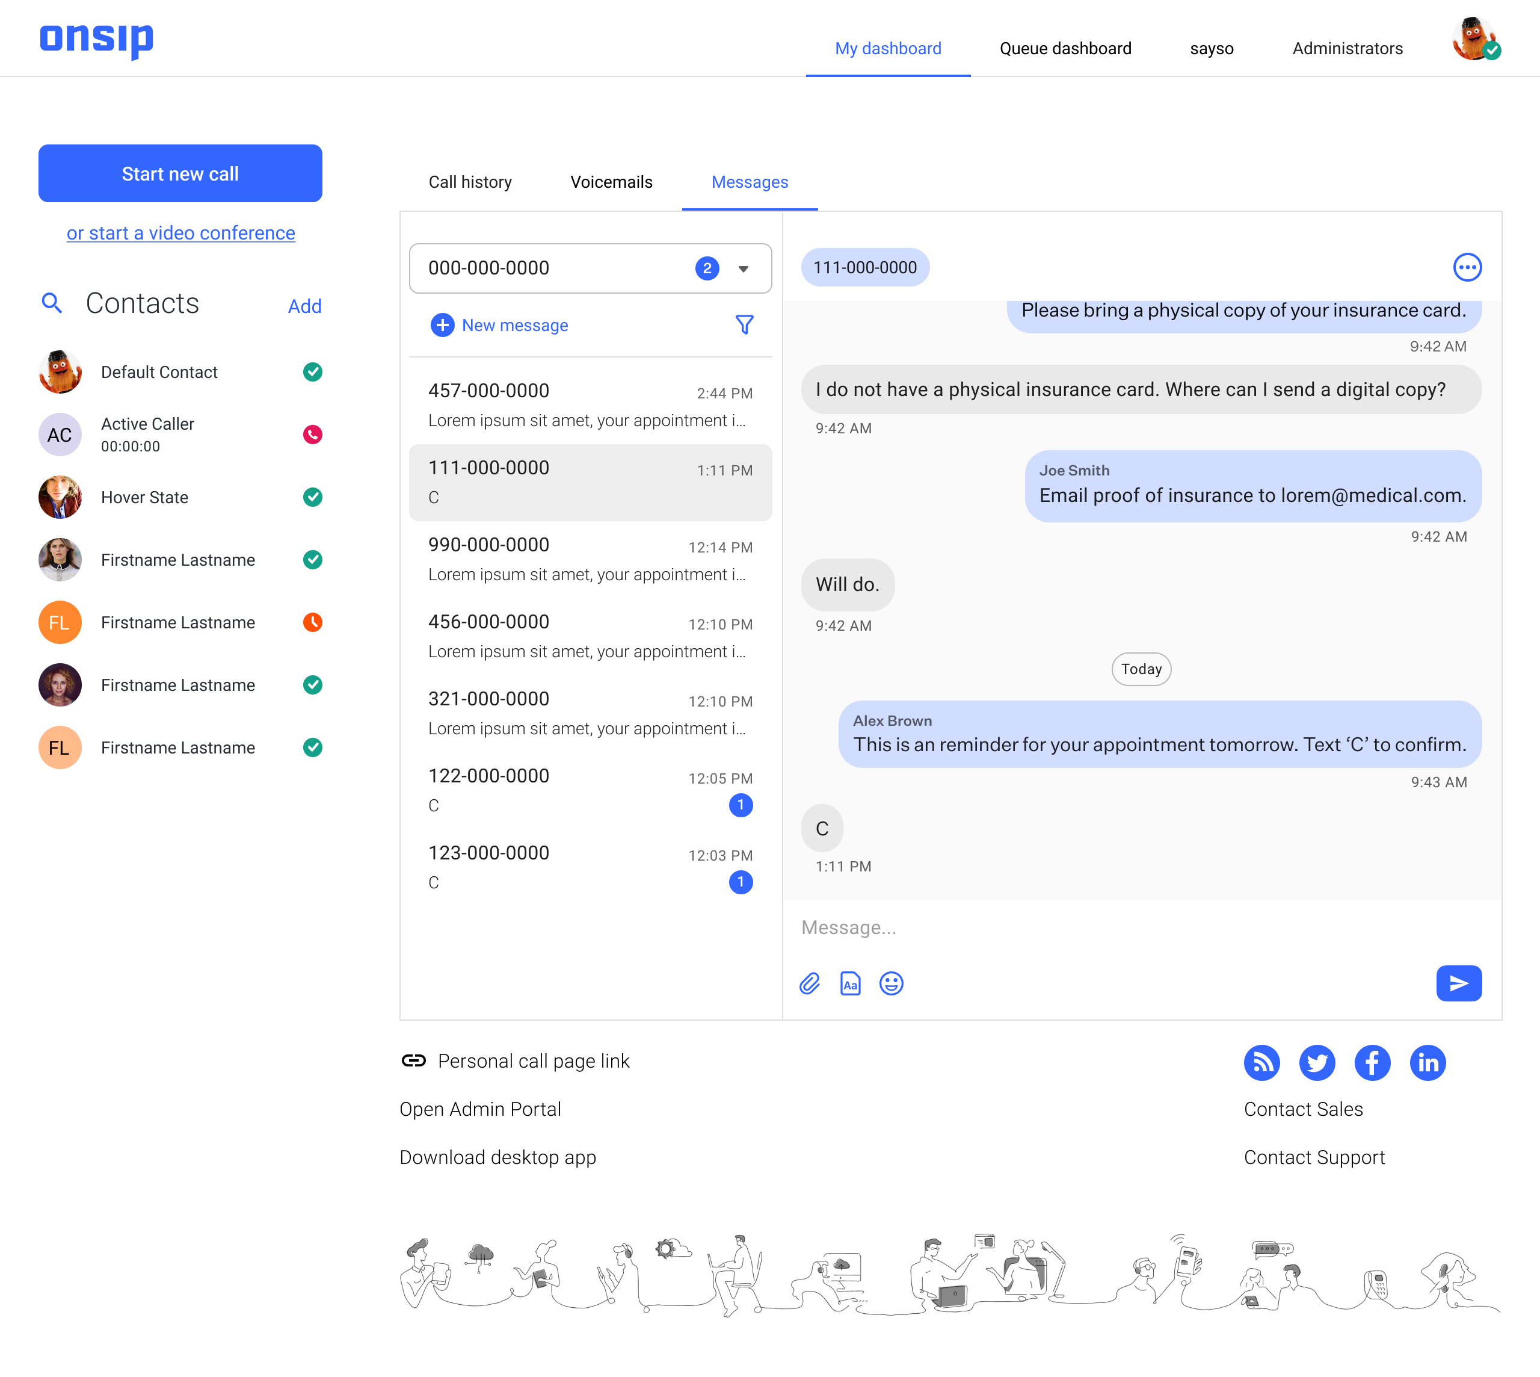Image resolution: width=1540 pixels, height=1377 pixels.
Task: Click unread badge on 123-000-0000 conversation
Action: [x=741, y=882]
